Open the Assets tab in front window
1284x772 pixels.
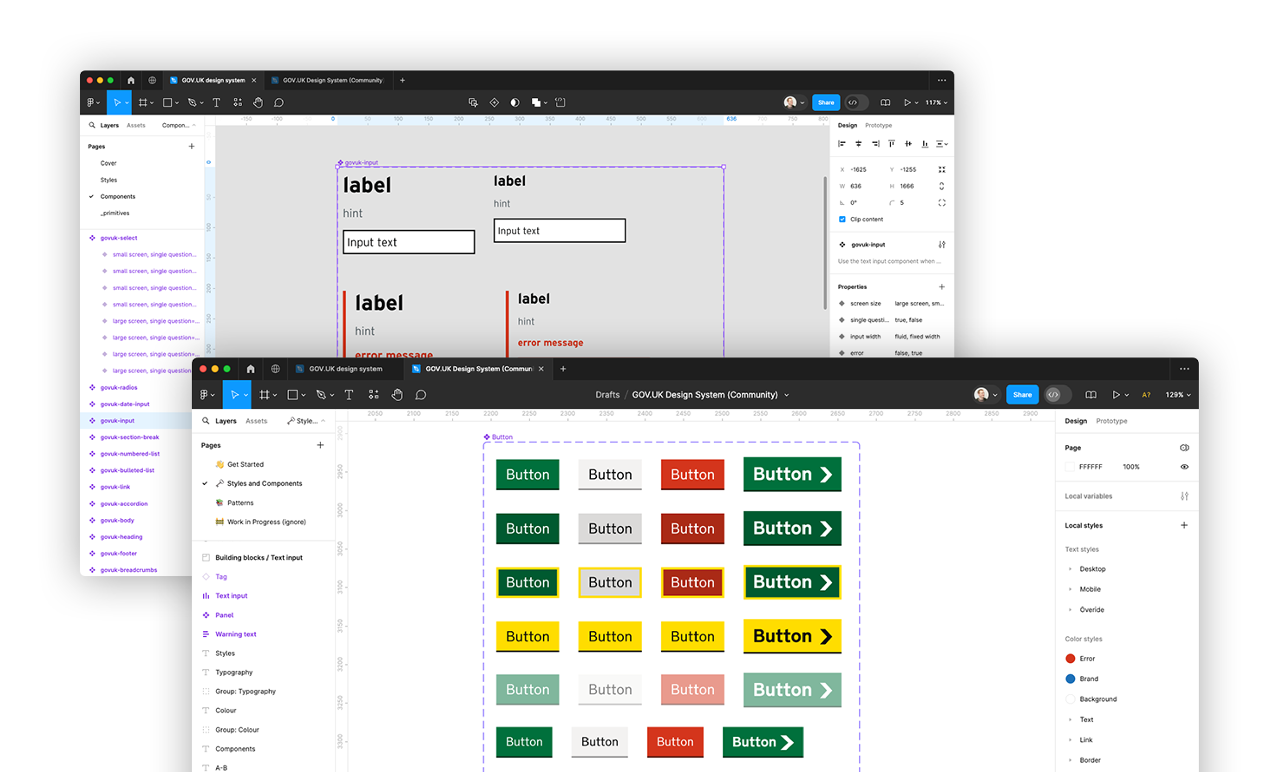(256, 421)
